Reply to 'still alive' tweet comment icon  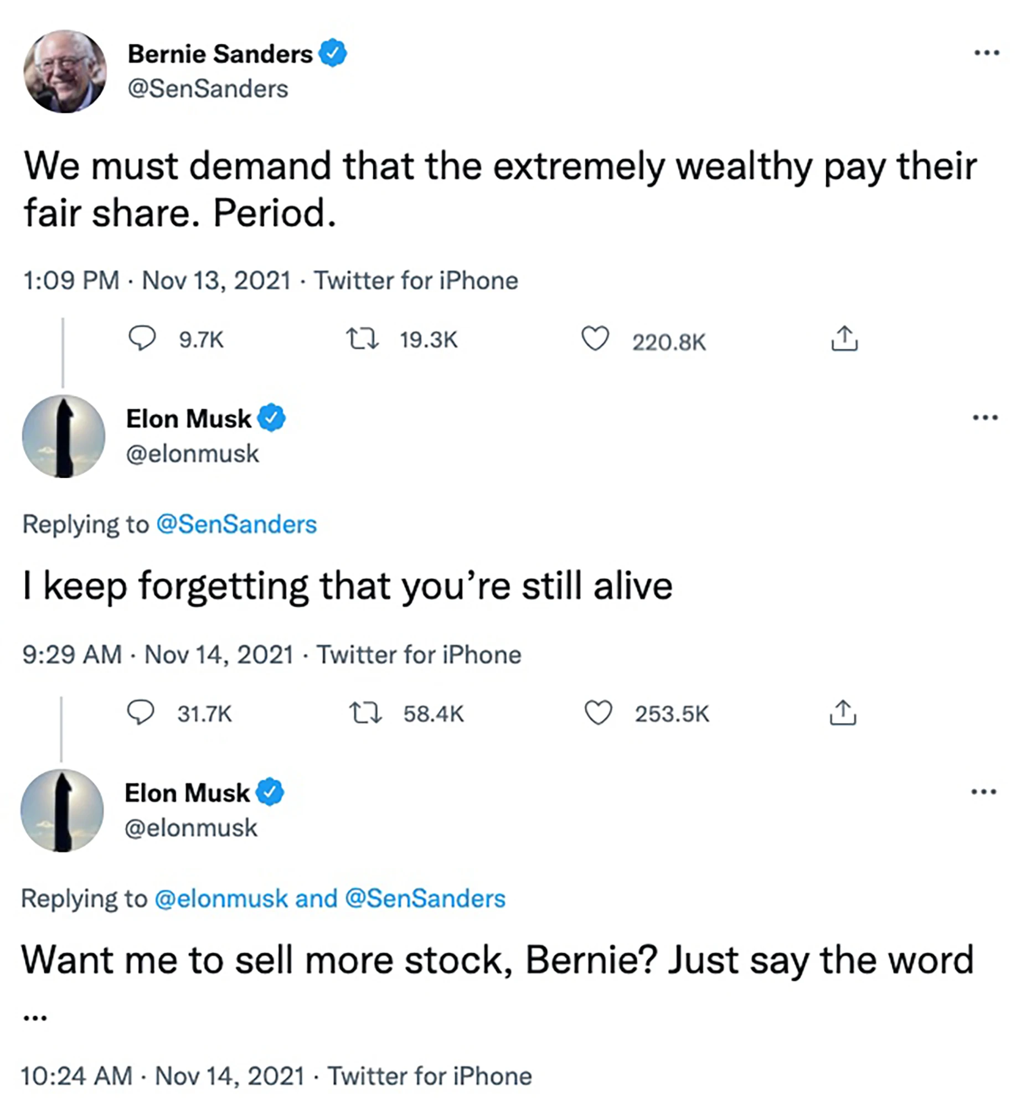click(x=141, y=713)
